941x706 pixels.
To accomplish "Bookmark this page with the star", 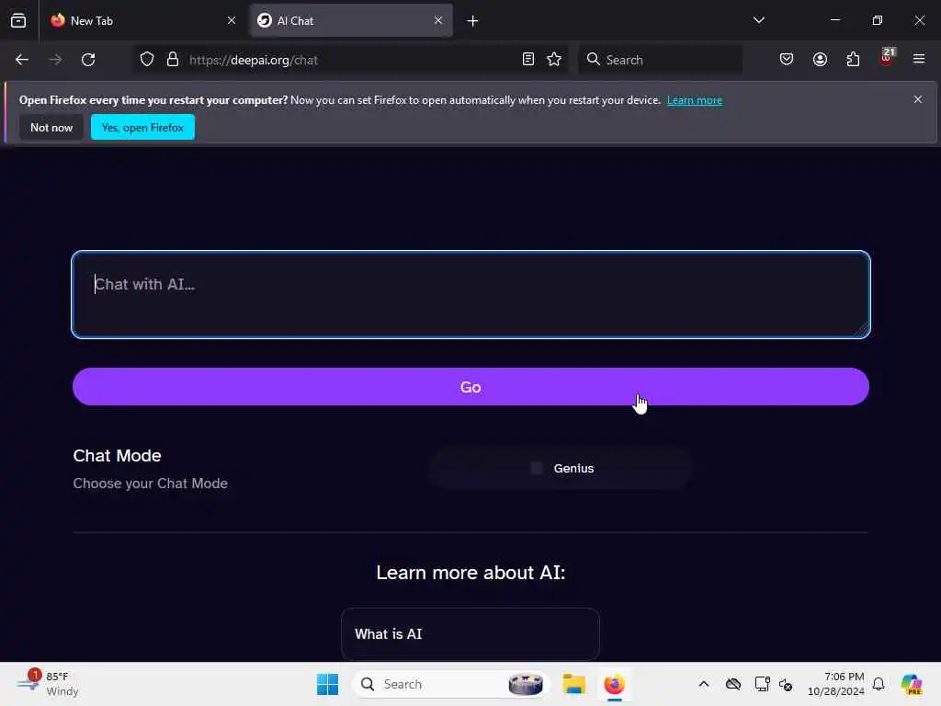I will (x=554, y=60).
